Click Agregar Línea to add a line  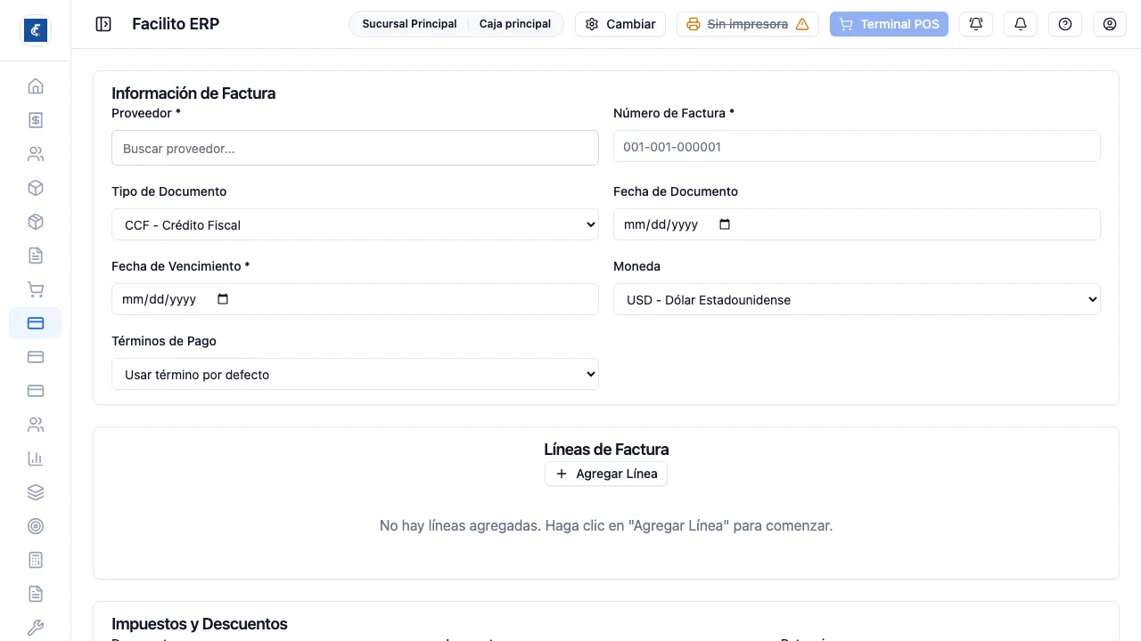tap(606, 474)
